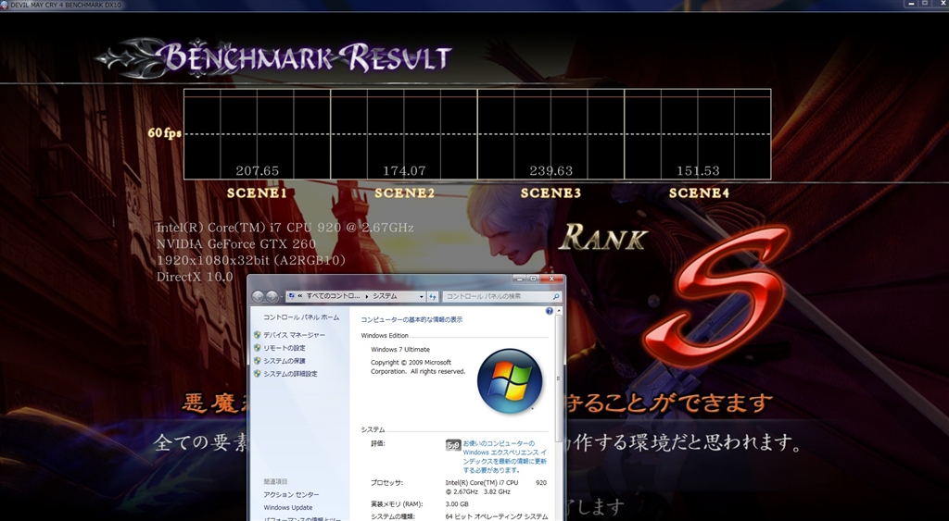Click Intel Core i7 CPU 920 benchmark line
949x521 pixels.
tap(285, 228)
